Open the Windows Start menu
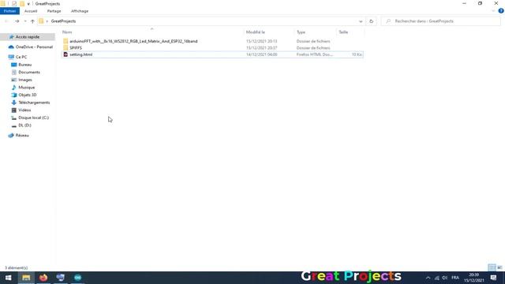The image size is (505, 284). [9, 278]
